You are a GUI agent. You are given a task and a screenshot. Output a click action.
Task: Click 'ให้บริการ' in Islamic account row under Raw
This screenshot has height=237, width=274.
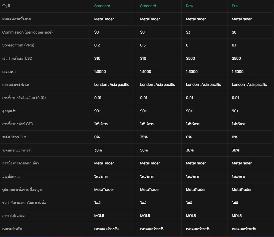(x=193, y=177)
